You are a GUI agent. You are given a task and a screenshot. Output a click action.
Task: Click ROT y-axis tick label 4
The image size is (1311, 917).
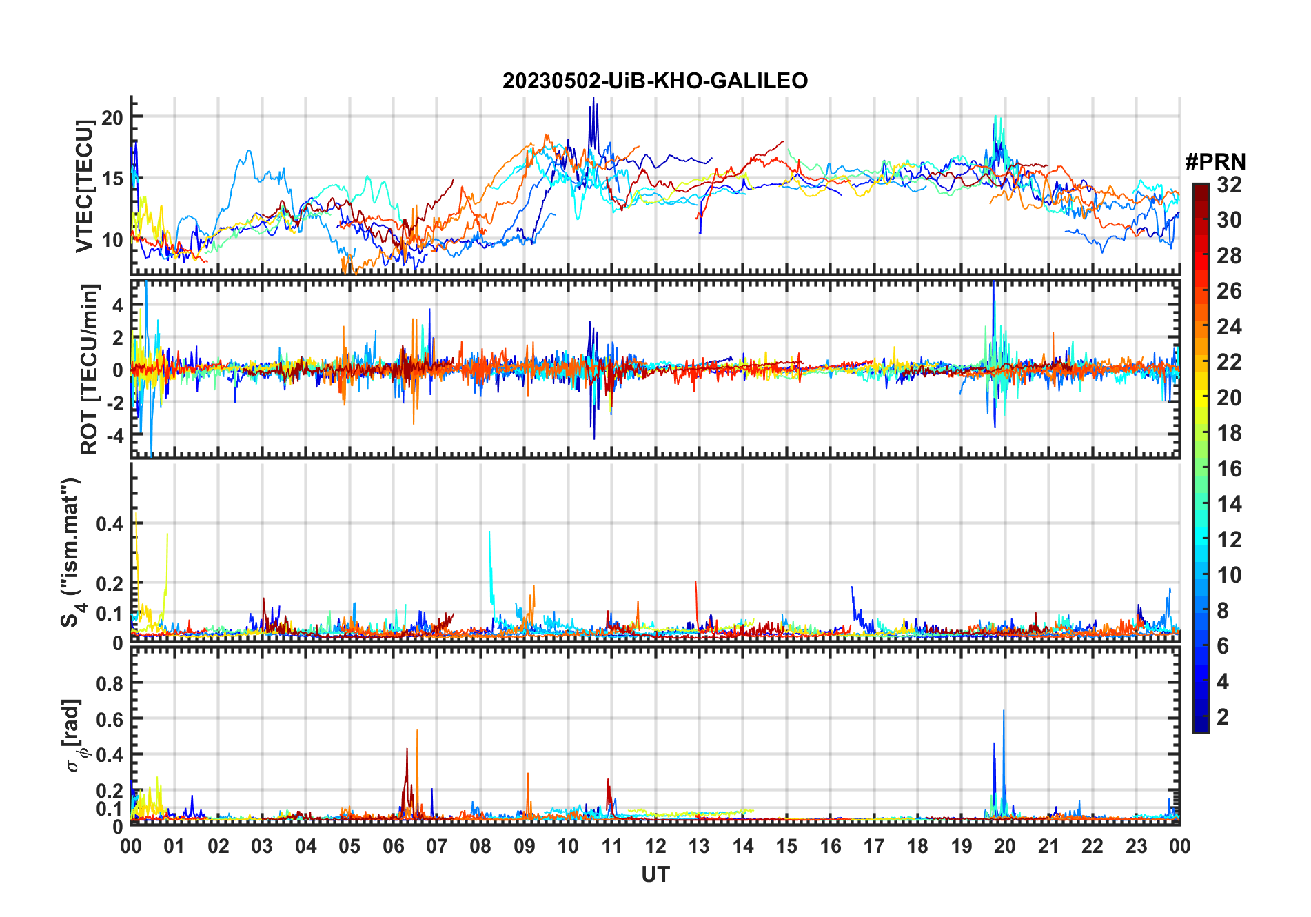(118, 305)
